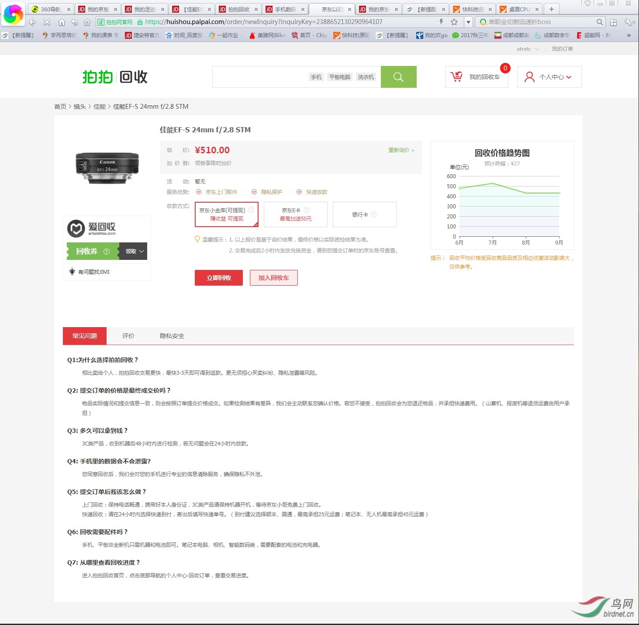This screenshot has height=625, width=639.
Task: Go to browser home page icon
Action: [62, 22]
